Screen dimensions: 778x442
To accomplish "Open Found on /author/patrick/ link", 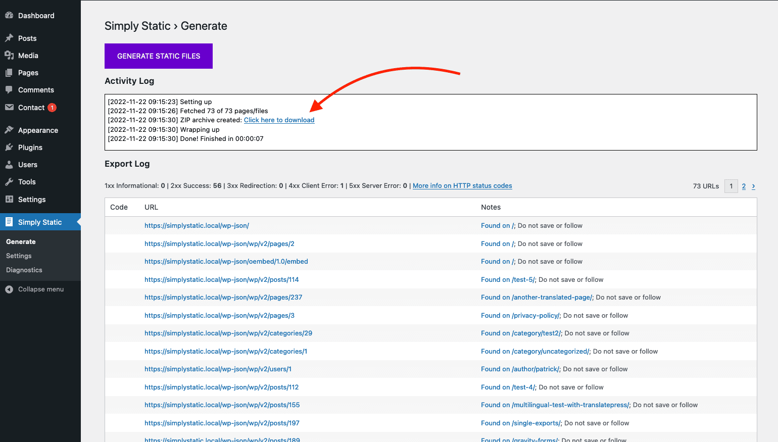I will tap(520, 369).
